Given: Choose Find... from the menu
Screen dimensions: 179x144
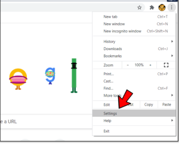Looking at the screenshot, I should [x=134, y=88].
